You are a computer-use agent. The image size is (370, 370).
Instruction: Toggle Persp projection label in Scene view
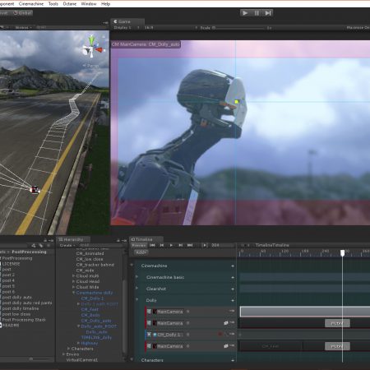coord(91,66)
